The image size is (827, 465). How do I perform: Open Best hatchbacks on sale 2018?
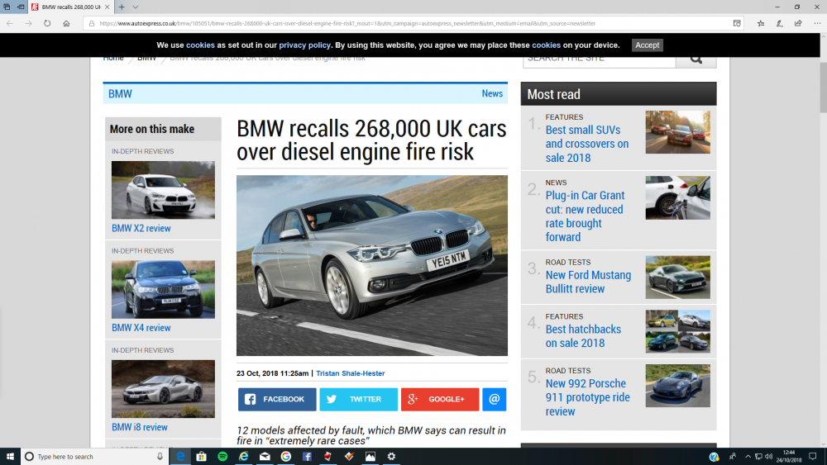(583, 336)
